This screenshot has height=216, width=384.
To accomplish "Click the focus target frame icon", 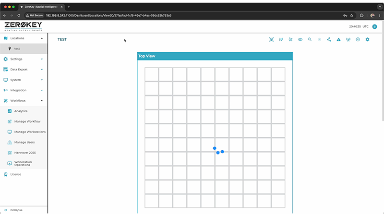I will point(271,39).
